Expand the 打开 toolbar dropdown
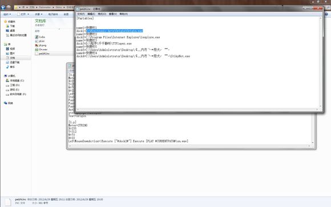Image resolution: width=331 pixels, height=207 pixels. (23, 14)
